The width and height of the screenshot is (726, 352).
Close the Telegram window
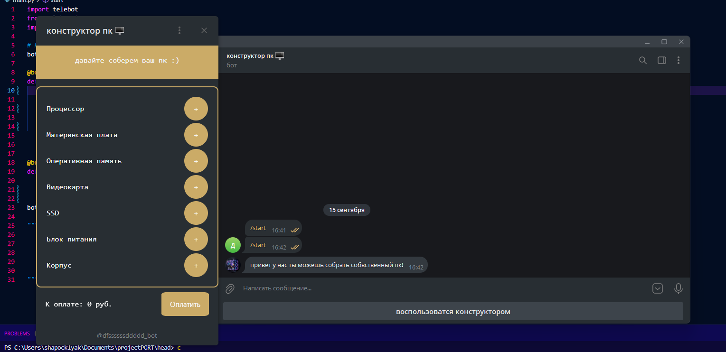(x=681, y=42)
